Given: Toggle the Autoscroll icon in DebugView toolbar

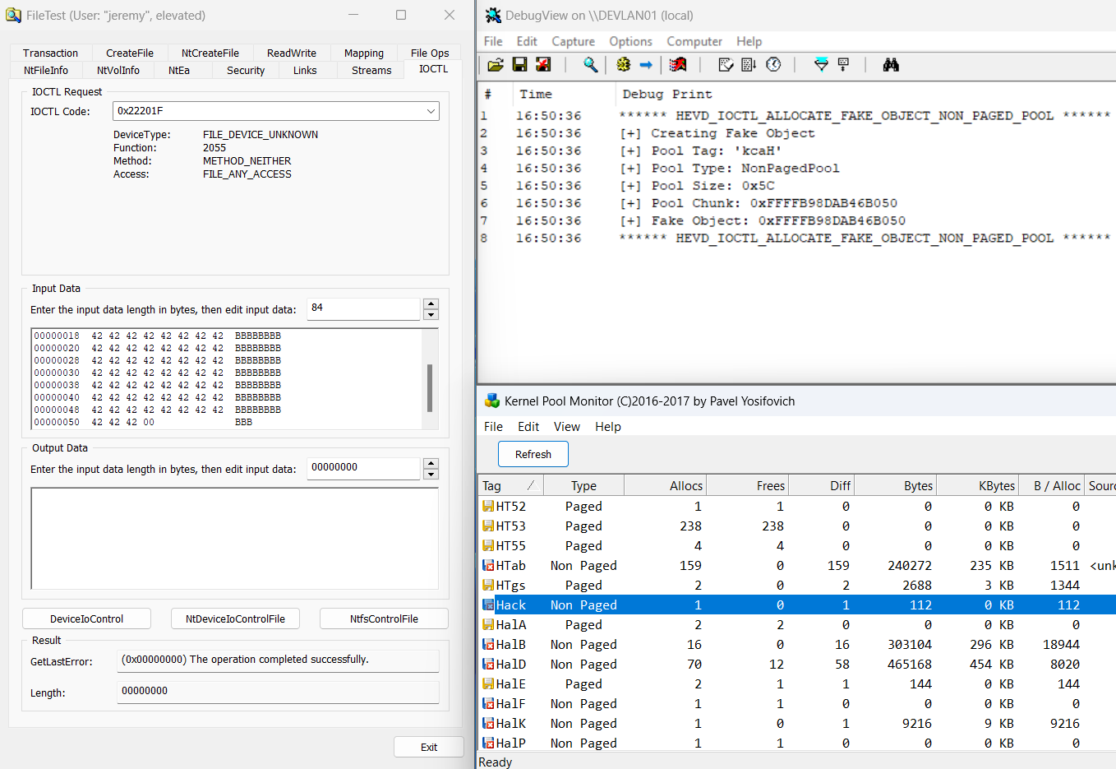Looking at the screenshot, I should (749, 64).
